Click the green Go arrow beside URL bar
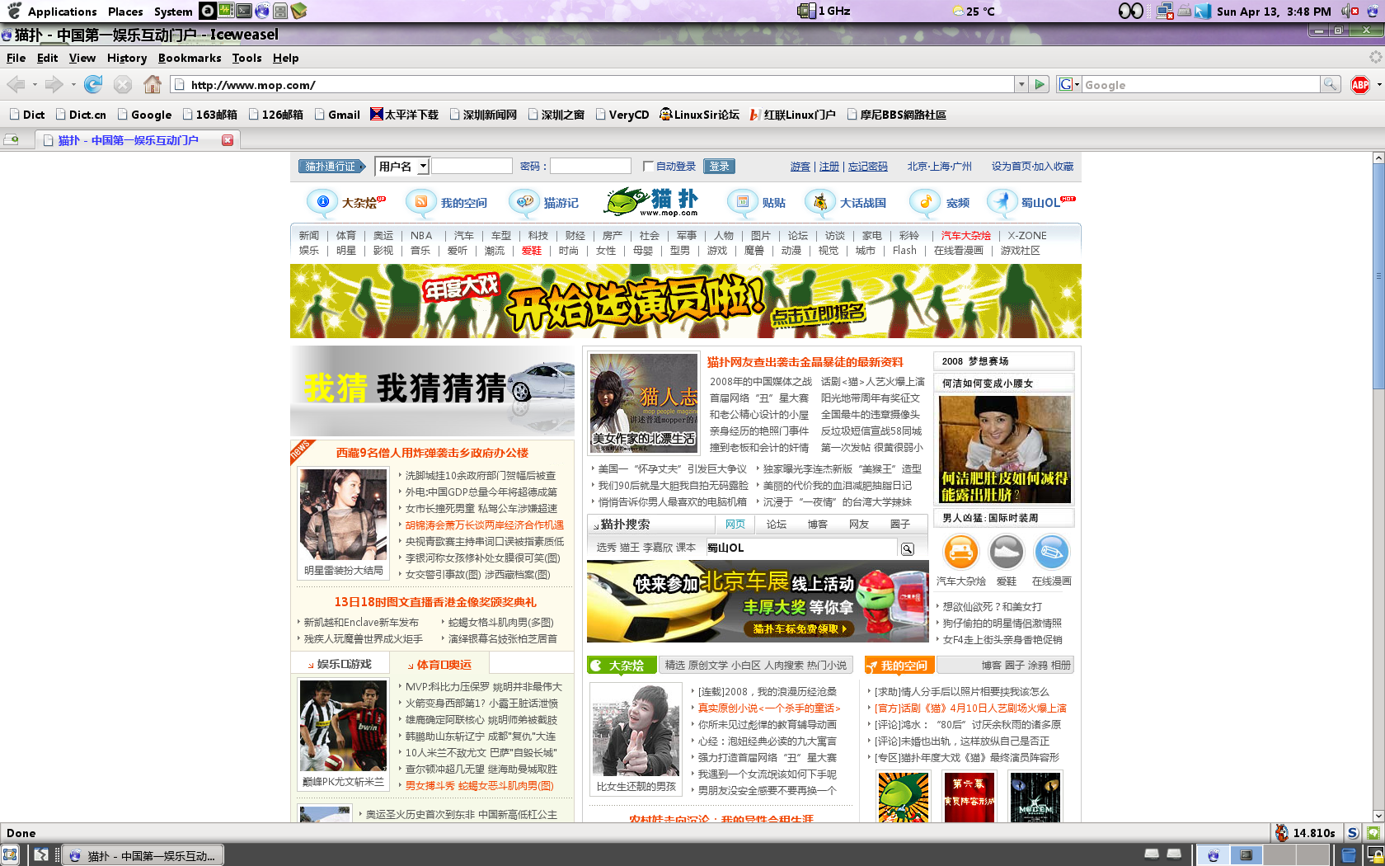The height and width of the screenshot is (866, 1385). [x=1040, y=84]
